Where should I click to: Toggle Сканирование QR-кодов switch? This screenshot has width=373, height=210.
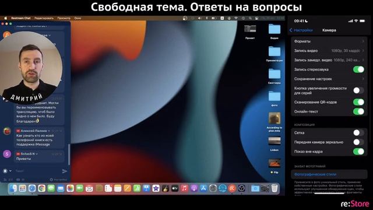358,102
